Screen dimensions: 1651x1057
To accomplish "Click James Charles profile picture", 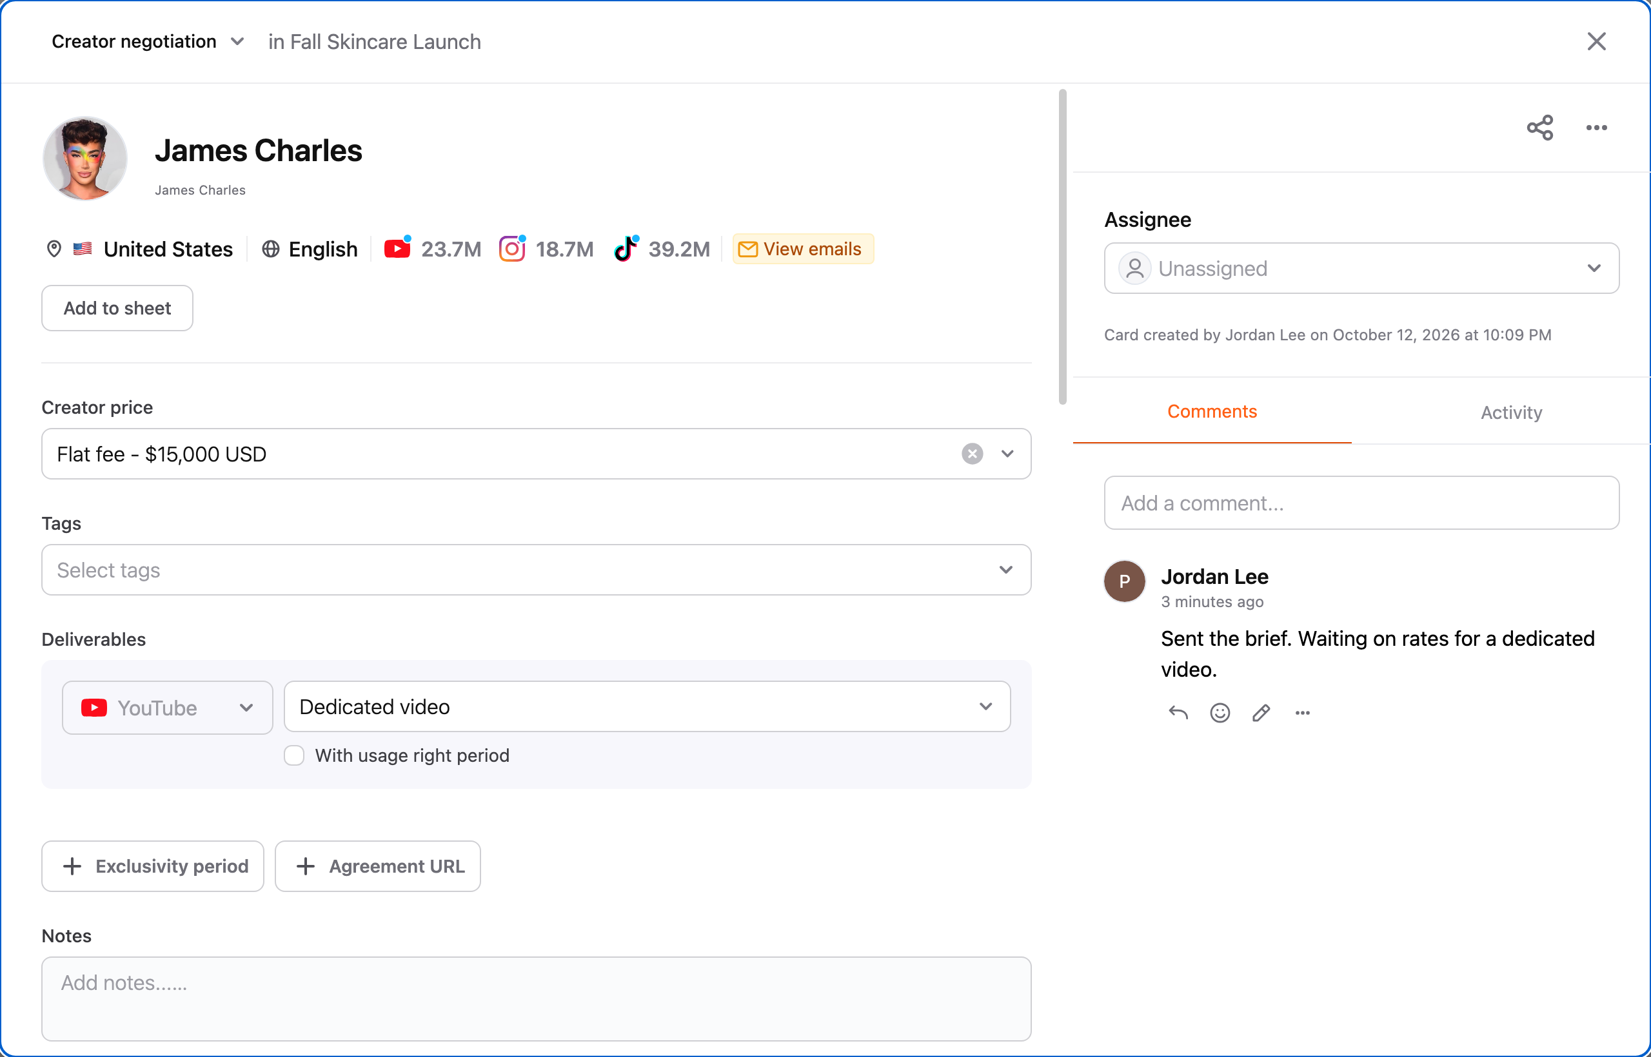I will pyautogui.click(x=85, y=158).
